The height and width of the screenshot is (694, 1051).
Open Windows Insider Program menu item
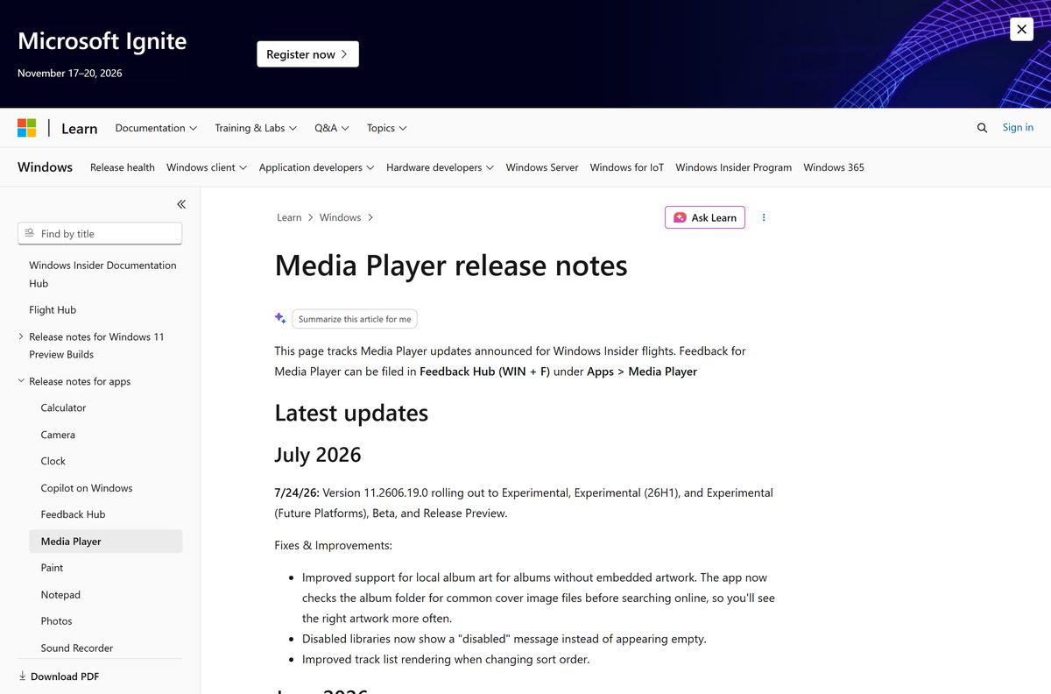click(734, 167)
